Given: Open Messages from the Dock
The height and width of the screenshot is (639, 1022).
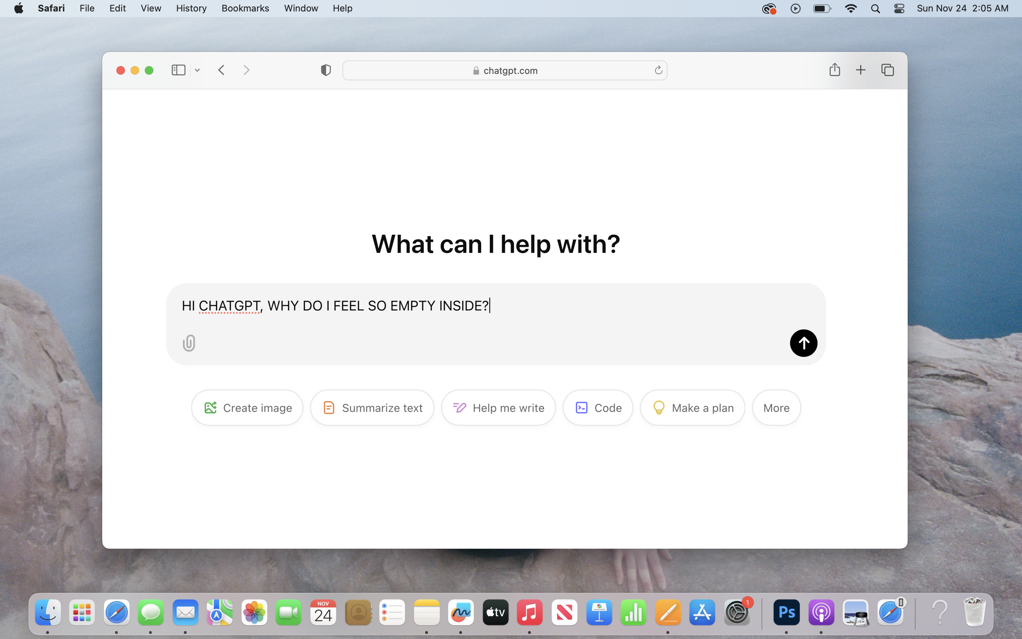Looking at the screenshot, I should click(151, 612).
